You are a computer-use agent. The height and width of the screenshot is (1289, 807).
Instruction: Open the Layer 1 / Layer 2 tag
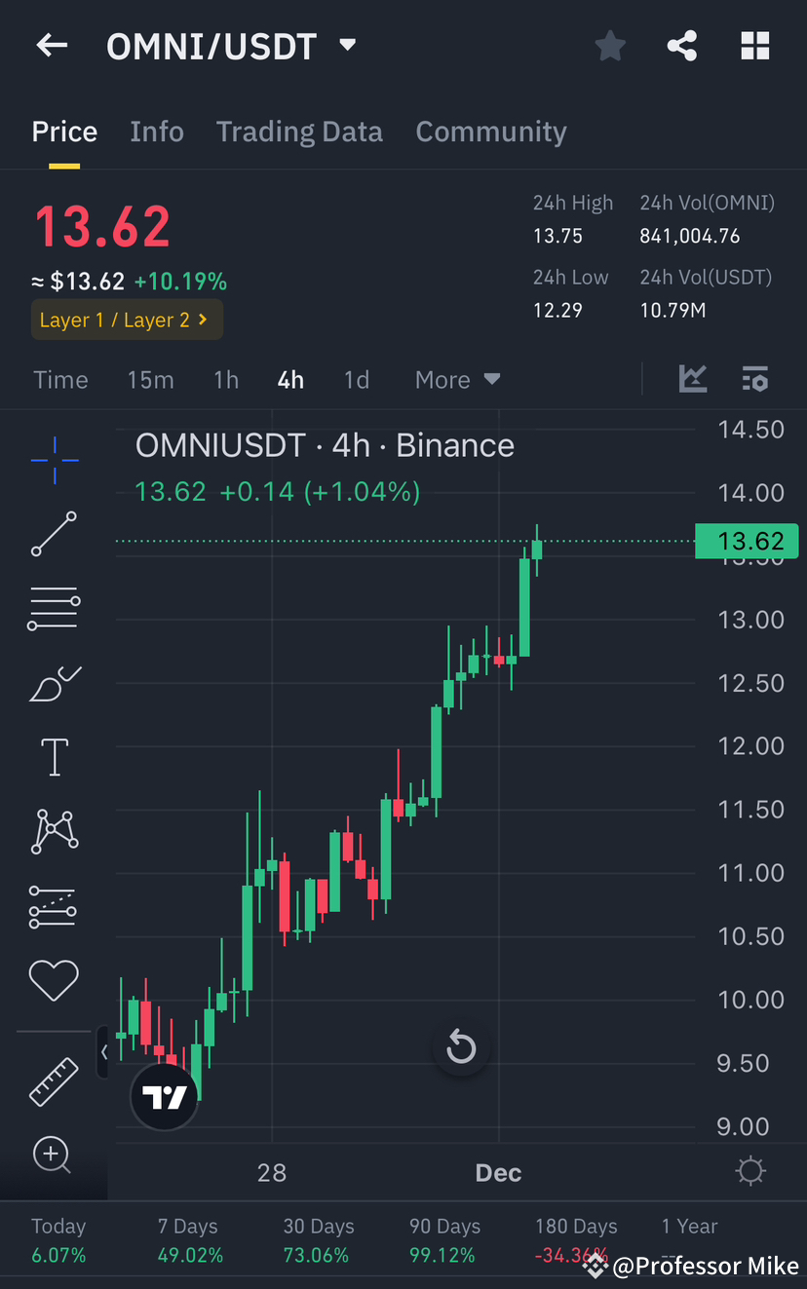[127, 319]
